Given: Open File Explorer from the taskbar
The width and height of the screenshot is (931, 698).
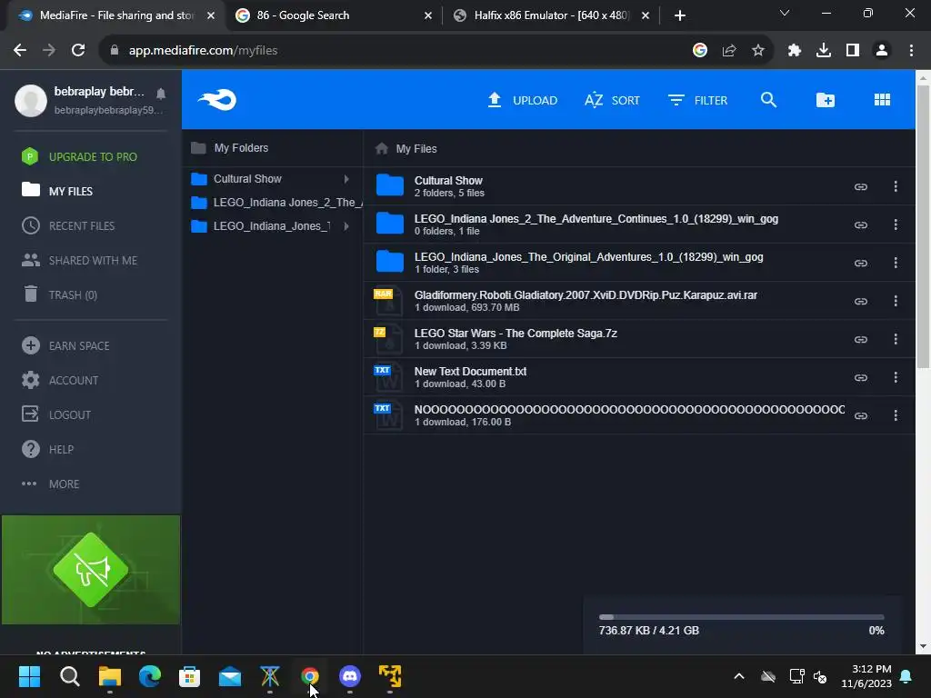Looking at the screenshot, I should click(109, 676).
